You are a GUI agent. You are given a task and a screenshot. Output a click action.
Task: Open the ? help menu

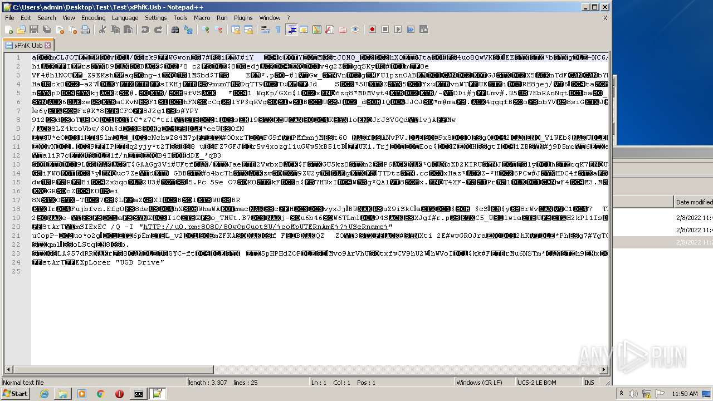pyautogui.click(x=288, y=18)
